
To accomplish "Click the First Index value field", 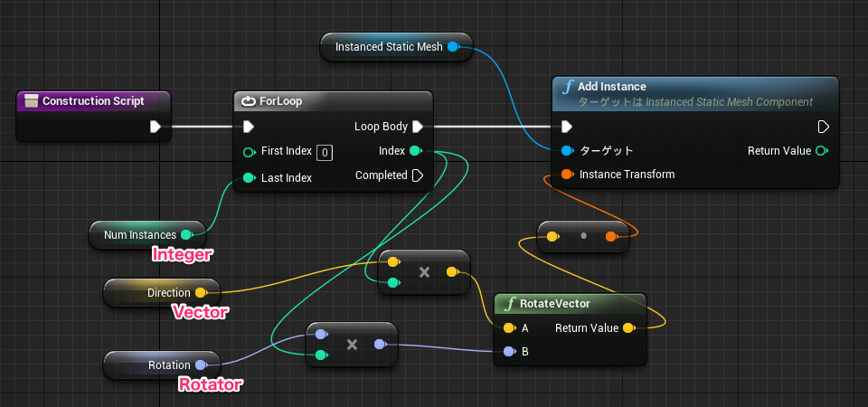I will click(x=325, y=152).
